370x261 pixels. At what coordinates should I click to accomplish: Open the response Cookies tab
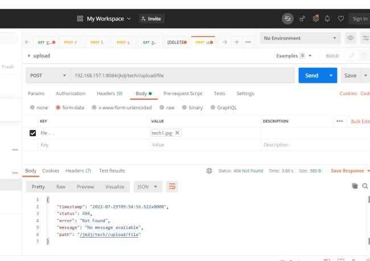click(x=51, y=171)
